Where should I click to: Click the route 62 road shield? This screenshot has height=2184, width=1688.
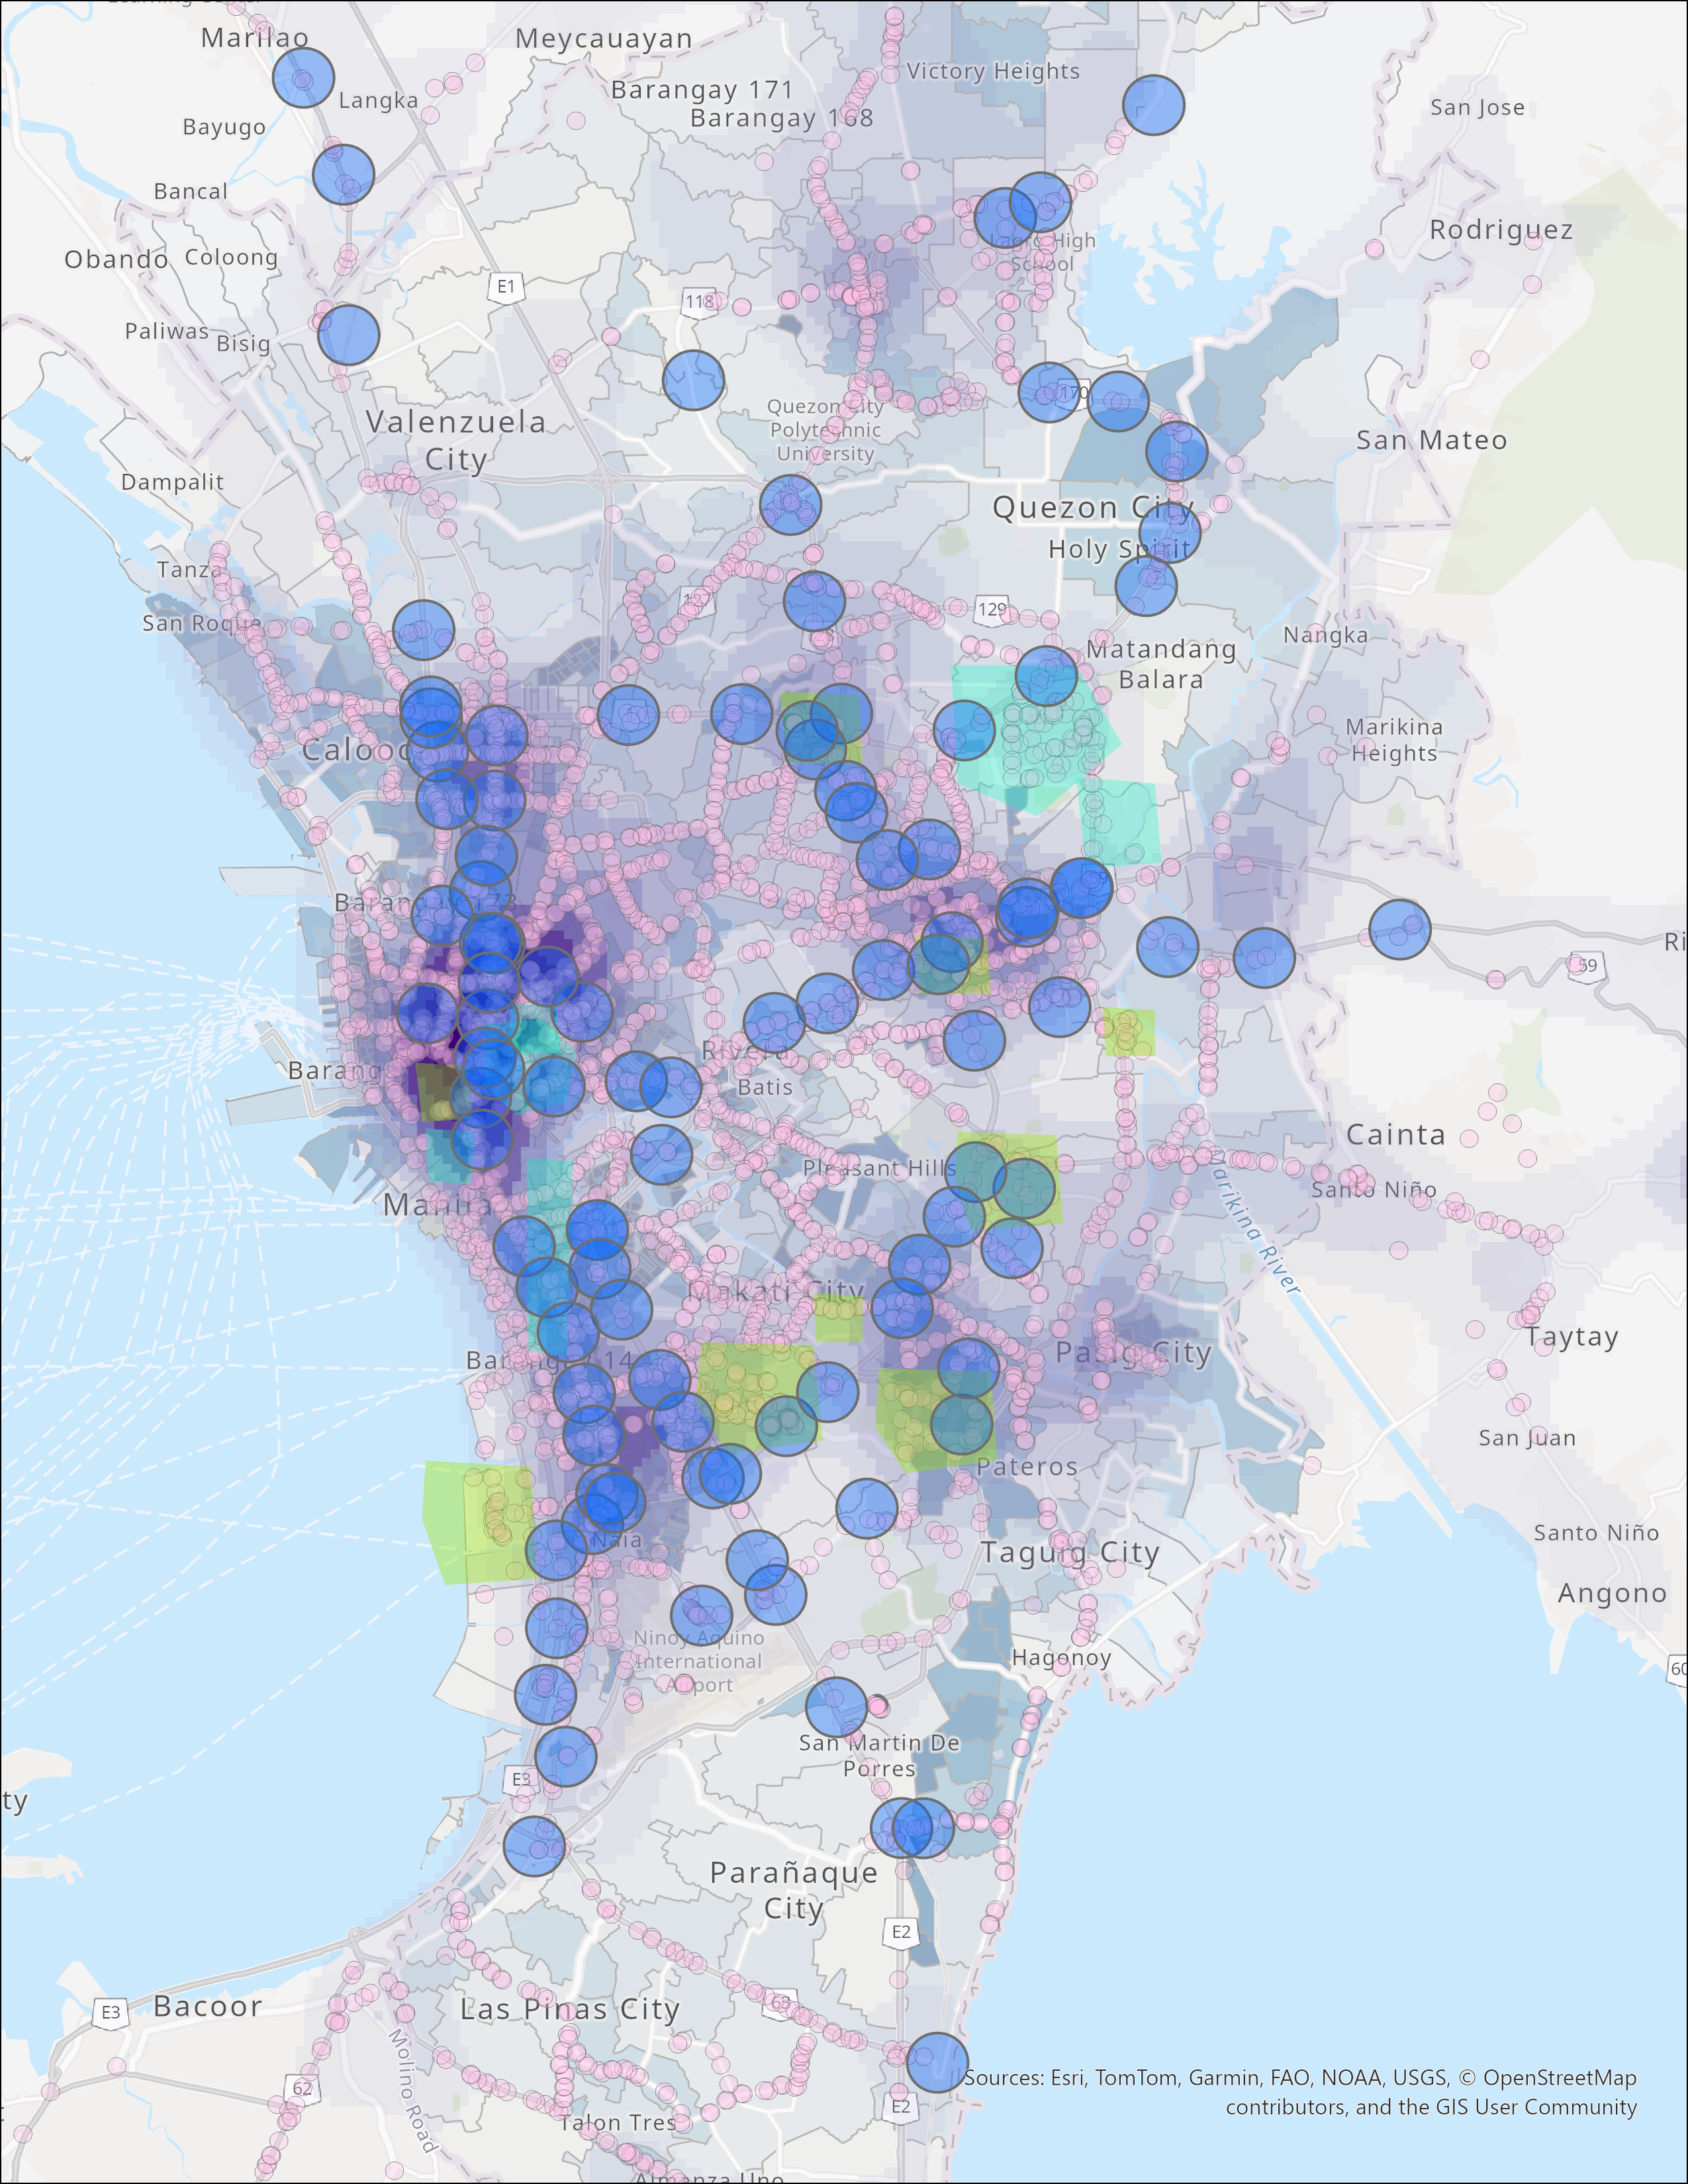point(302,2088)
